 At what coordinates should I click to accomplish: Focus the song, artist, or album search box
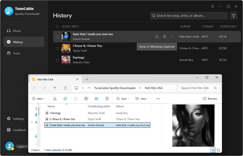tap(189, 16)
